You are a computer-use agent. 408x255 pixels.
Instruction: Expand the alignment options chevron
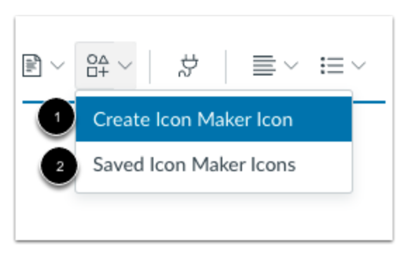pos(291,65)
